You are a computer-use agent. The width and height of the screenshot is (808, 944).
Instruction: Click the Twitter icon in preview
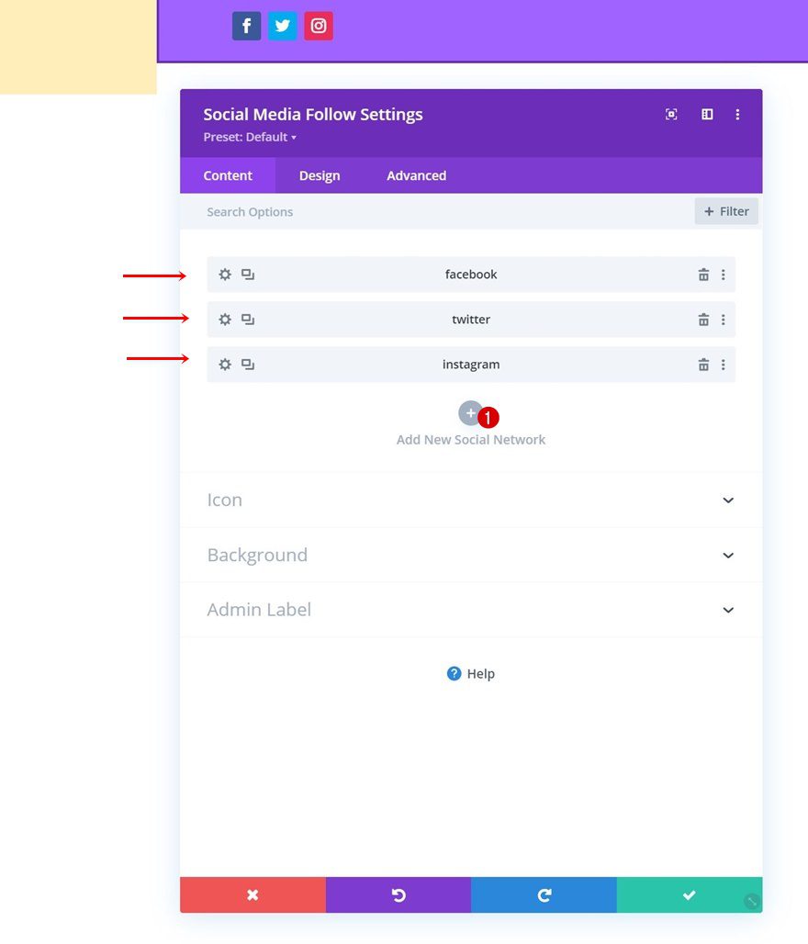(283, 26)
